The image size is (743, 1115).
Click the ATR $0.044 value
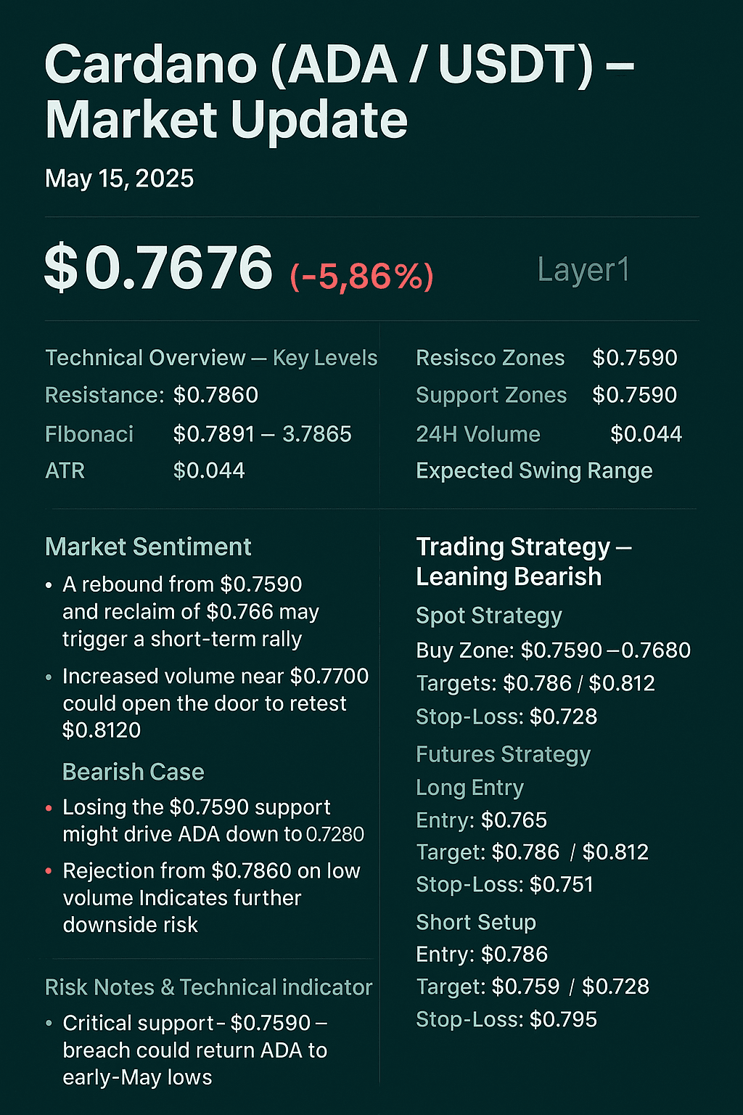pos(209,471)
